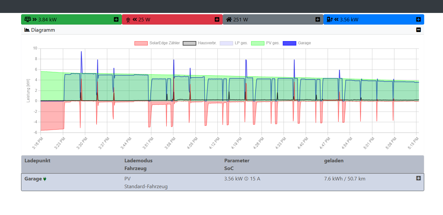This screenshot has width=443, height=215.
Task: Click the info circle icon beside 15 A
Action: pos(246,178)
